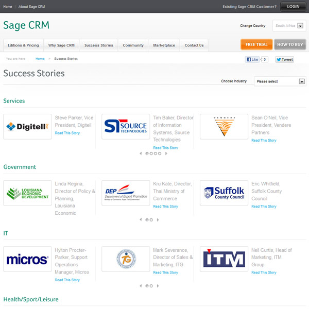
Task: Select the first page dot in Services carousel
Action: (x=147, y=153)
